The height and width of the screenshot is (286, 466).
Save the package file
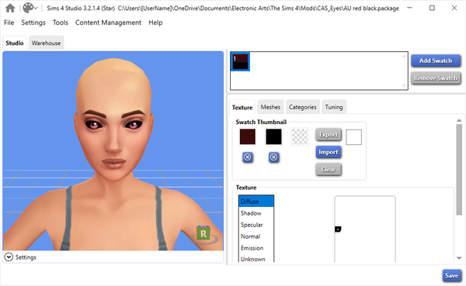452,276
